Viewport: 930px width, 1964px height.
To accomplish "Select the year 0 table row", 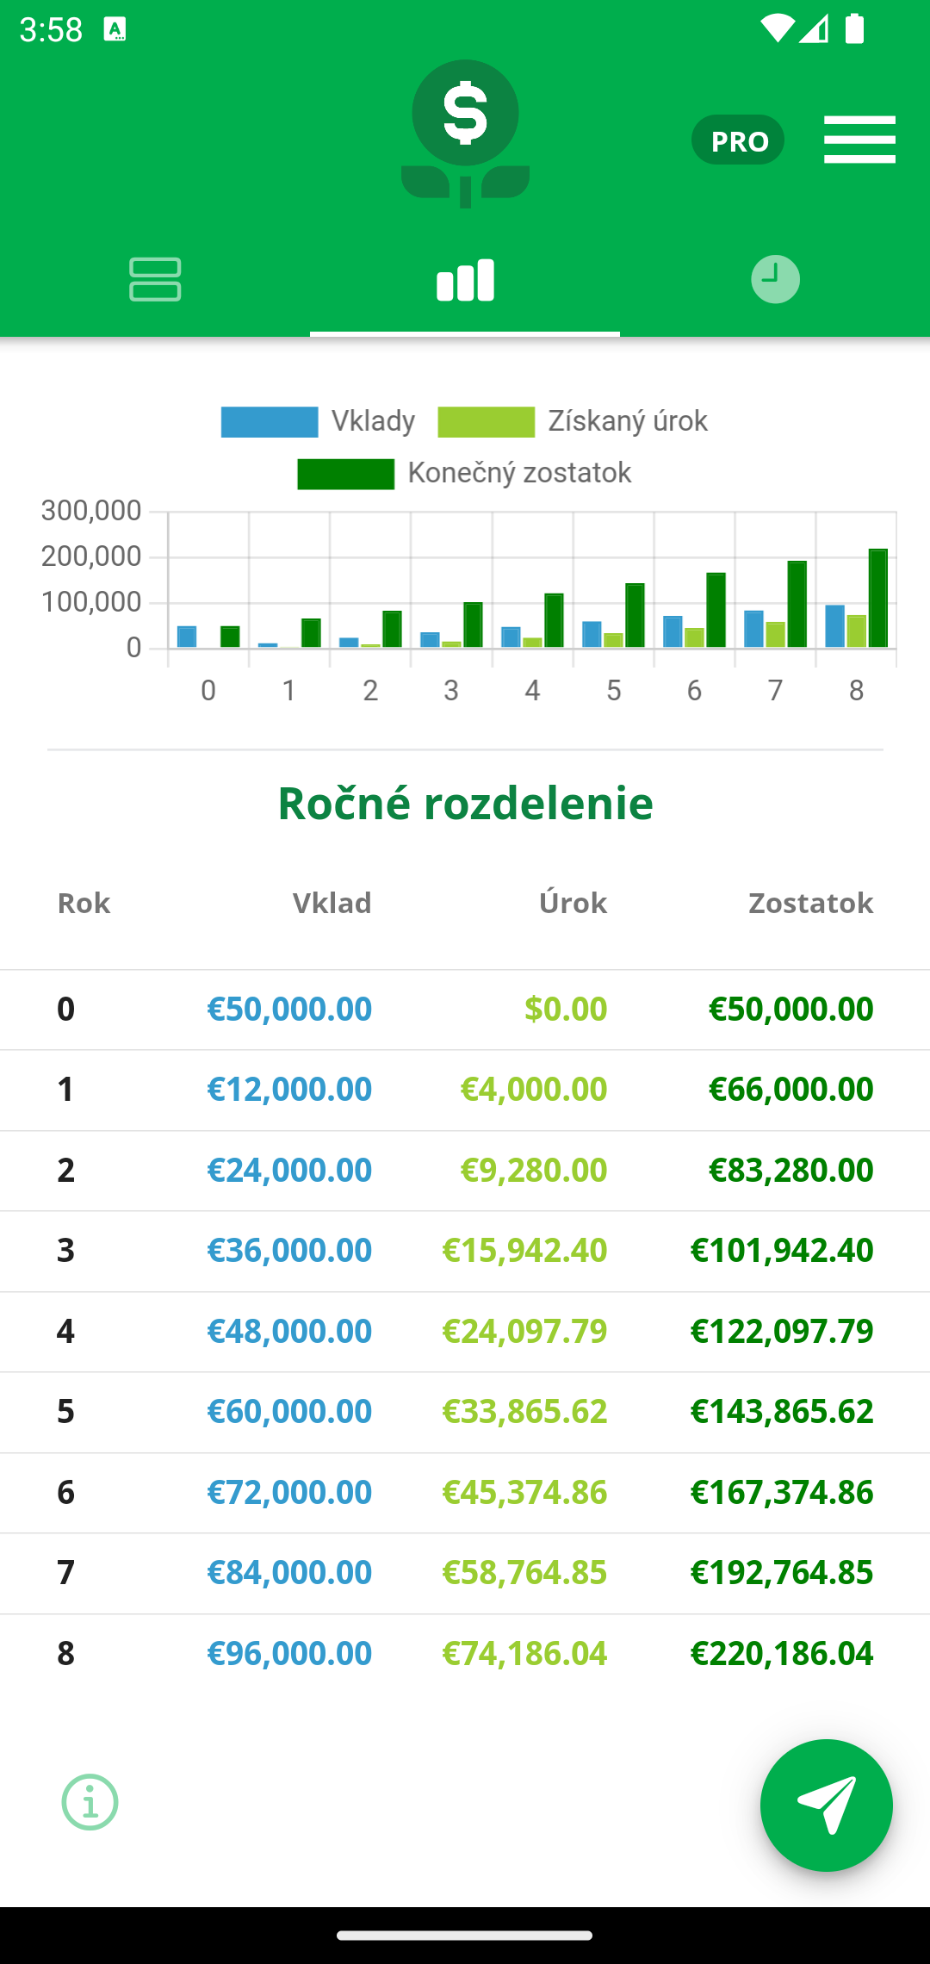I will coord(465,1009).
